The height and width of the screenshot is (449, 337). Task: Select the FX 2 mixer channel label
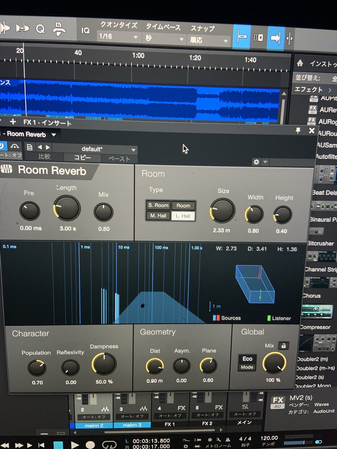207,423
